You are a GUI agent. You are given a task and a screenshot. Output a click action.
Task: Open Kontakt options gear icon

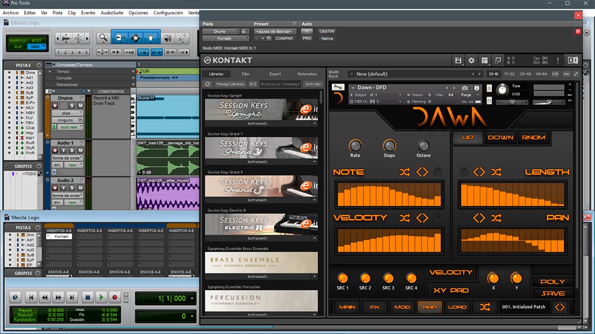[x=472, y=60]
